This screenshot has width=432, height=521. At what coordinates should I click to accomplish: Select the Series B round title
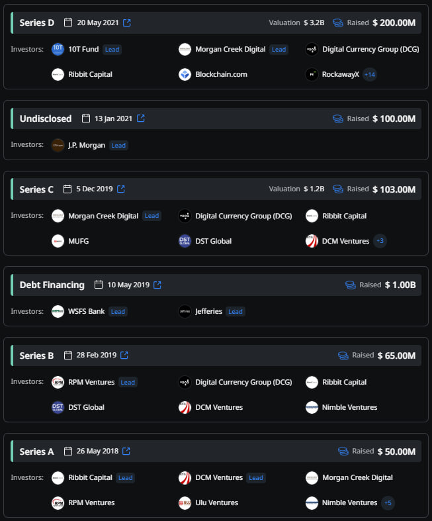[37, 355]
